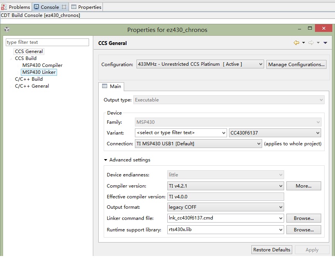335x261 pixels.
Task: Open the view menu triangle in dialog header
Action: tap(325, 43)
